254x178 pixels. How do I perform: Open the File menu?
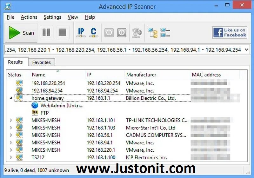pyautogui.click(x=10, y=17)
